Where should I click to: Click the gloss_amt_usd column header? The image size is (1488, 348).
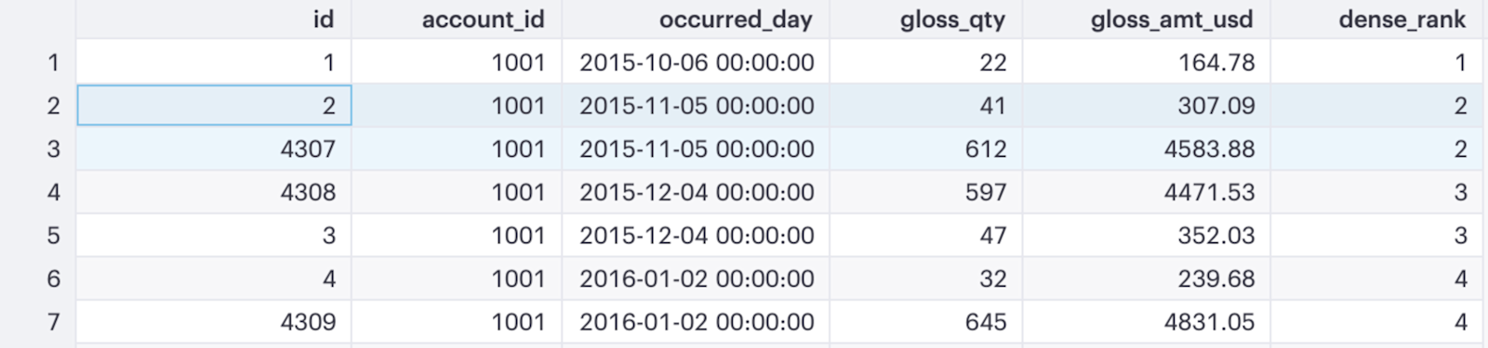[x=1147, y=19]
